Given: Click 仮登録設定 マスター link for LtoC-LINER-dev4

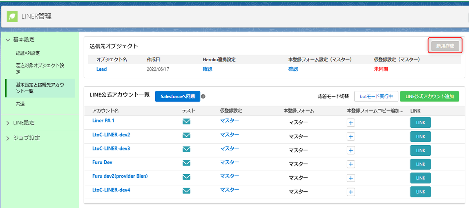Looking at the screenshot, I should (230, 190).
